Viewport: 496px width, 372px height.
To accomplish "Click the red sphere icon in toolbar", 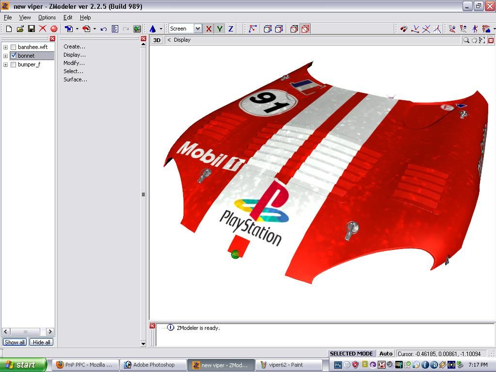I will point(54,29).
